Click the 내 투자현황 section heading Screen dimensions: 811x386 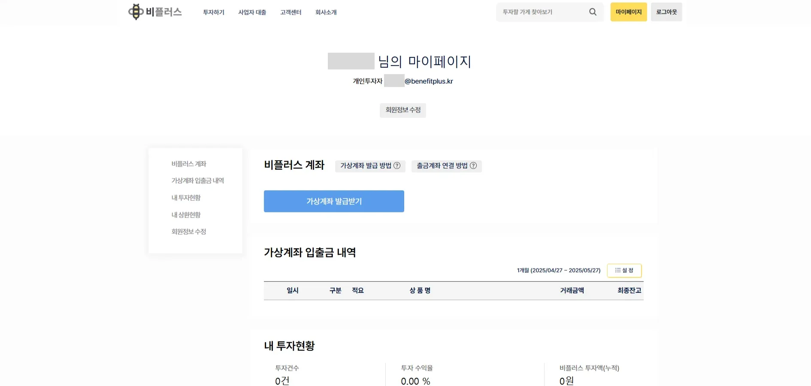289,346
